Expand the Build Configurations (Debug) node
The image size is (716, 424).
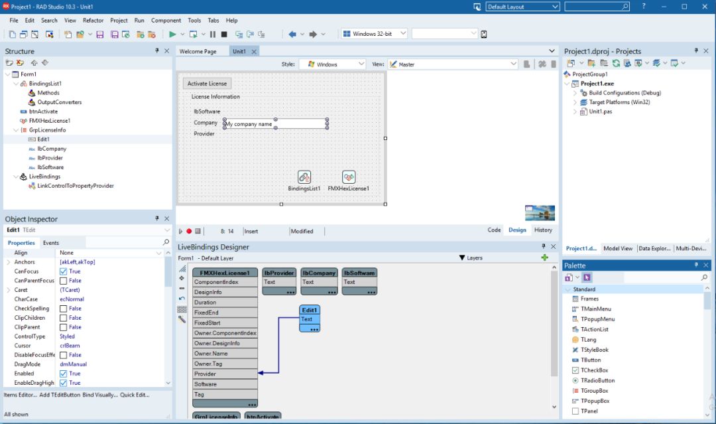[x=575, y=93]
